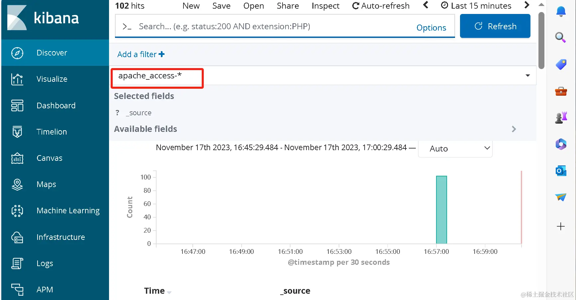
Task: Click the question mark beside _source
Action: 117,113
